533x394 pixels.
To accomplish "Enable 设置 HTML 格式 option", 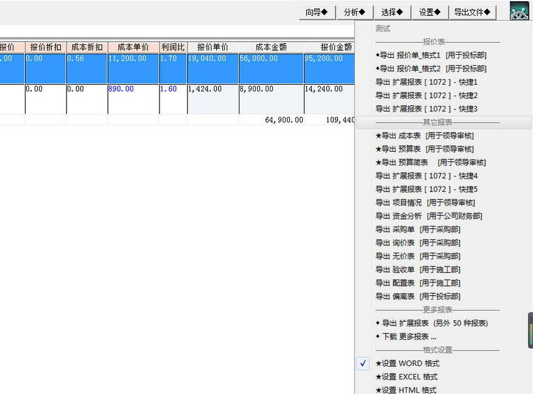I will [406, 390].
